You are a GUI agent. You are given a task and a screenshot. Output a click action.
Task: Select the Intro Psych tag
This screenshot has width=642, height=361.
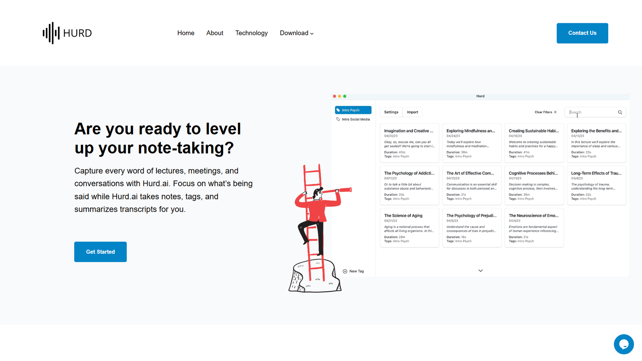(353, 110)
